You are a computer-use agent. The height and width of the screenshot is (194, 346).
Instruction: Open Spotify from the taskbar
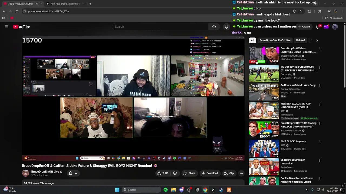pos(165,190)
